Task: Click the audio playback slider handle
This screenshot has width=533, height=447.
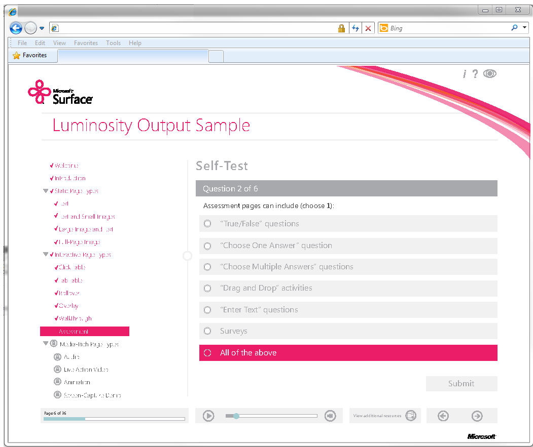Action: pos(236,416)
